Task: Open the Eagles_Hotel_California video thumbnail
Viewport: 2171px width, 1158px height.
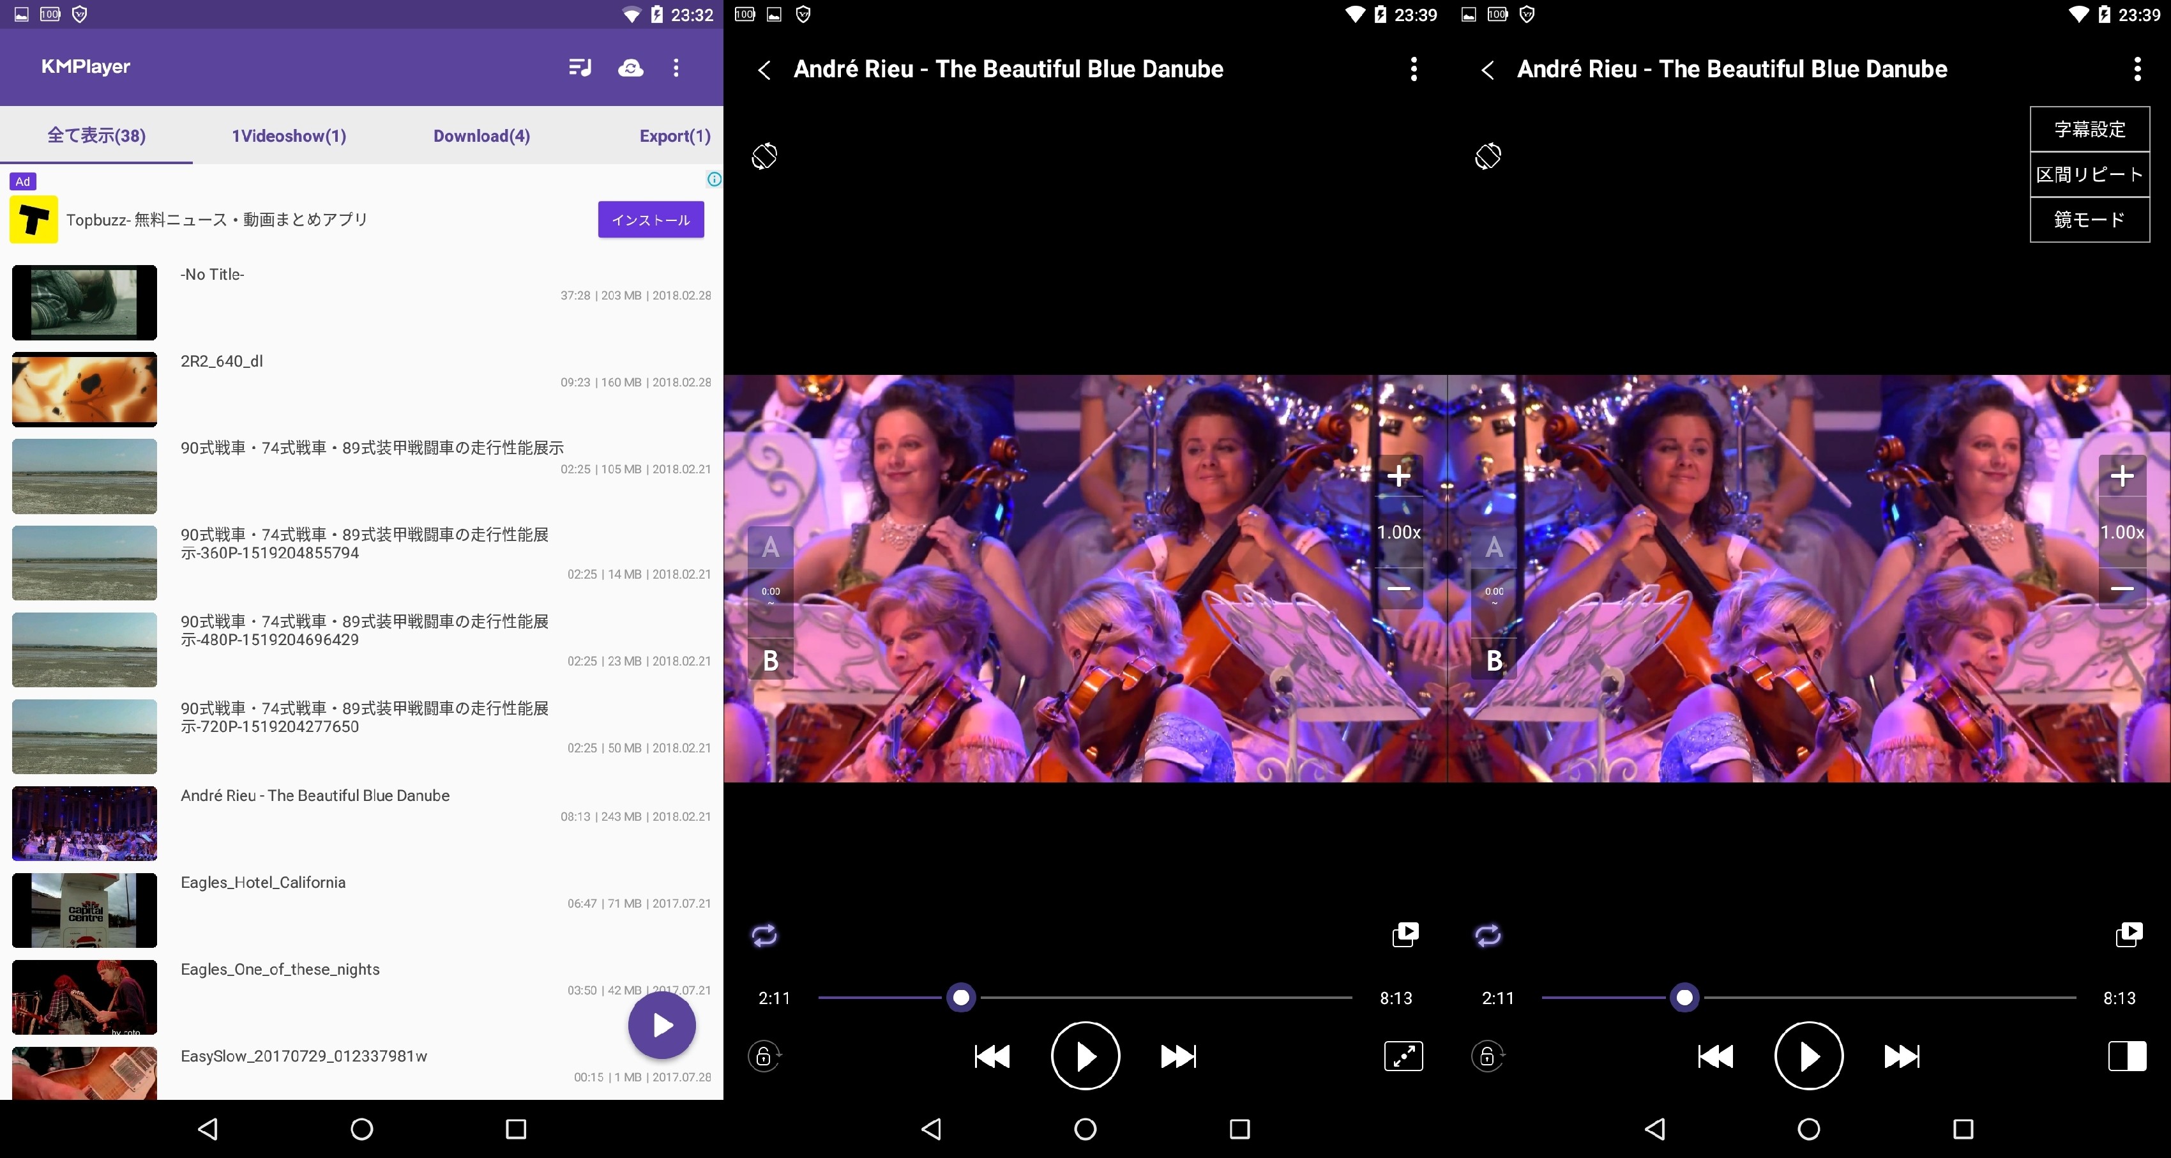Action: click(x=84, y=910)
